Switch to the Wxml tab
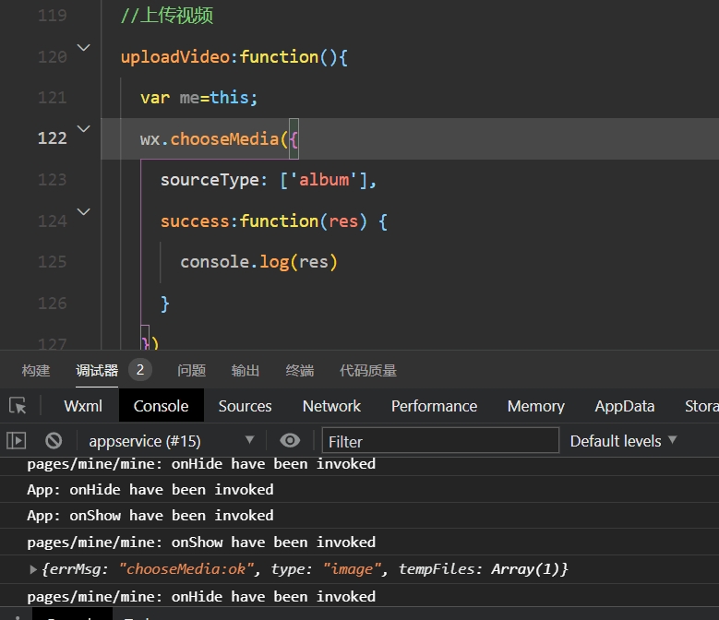This screenshot has width=719, height=620. 83,406
